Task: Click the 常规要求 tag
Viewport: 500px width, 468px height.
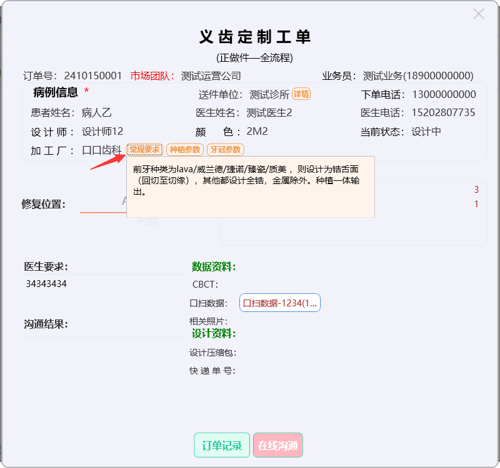Action: click(x=145, y=150)
